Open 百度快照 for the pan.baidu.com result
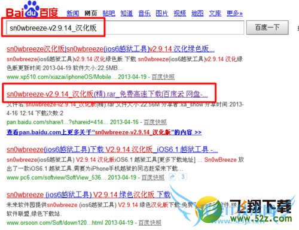Image resolution: width=299 pixels, height=230 pixels. pyautogui.click(x=155, y=122)
